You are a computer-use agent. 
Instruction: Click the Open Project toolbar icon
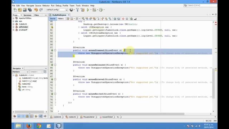tap(25, 10)
